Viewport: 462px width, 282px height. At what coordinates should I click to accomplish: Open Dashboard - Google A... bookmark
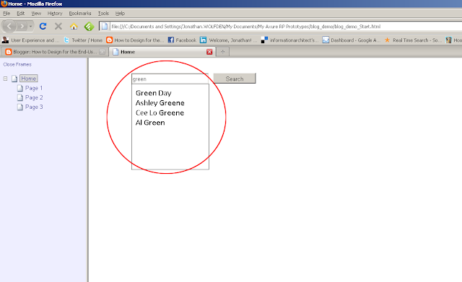click(x=352, y=40)
